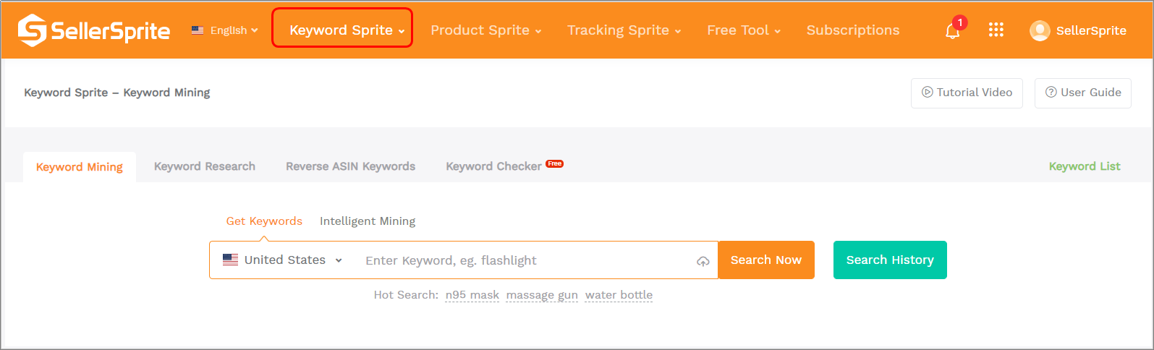Click the SellerSprite logo
The image size is (1154, 350).
coord(94,30)
